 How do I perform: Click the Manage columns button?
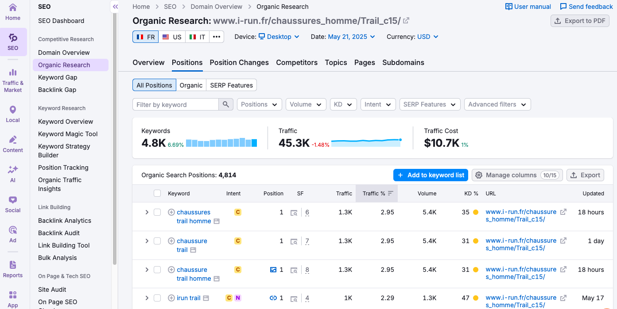(517, 175)
